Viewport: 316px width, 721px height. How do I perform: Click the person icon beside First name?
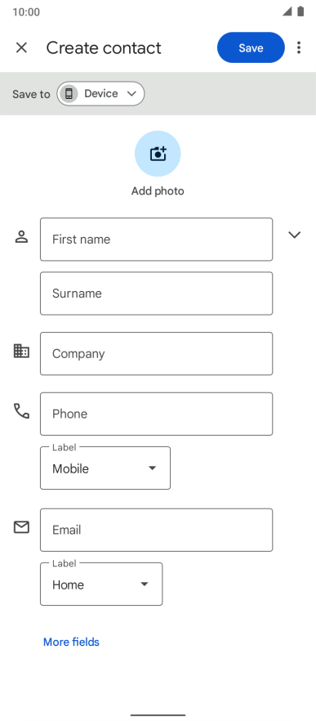pyautogui.click(x=21, y=237)
